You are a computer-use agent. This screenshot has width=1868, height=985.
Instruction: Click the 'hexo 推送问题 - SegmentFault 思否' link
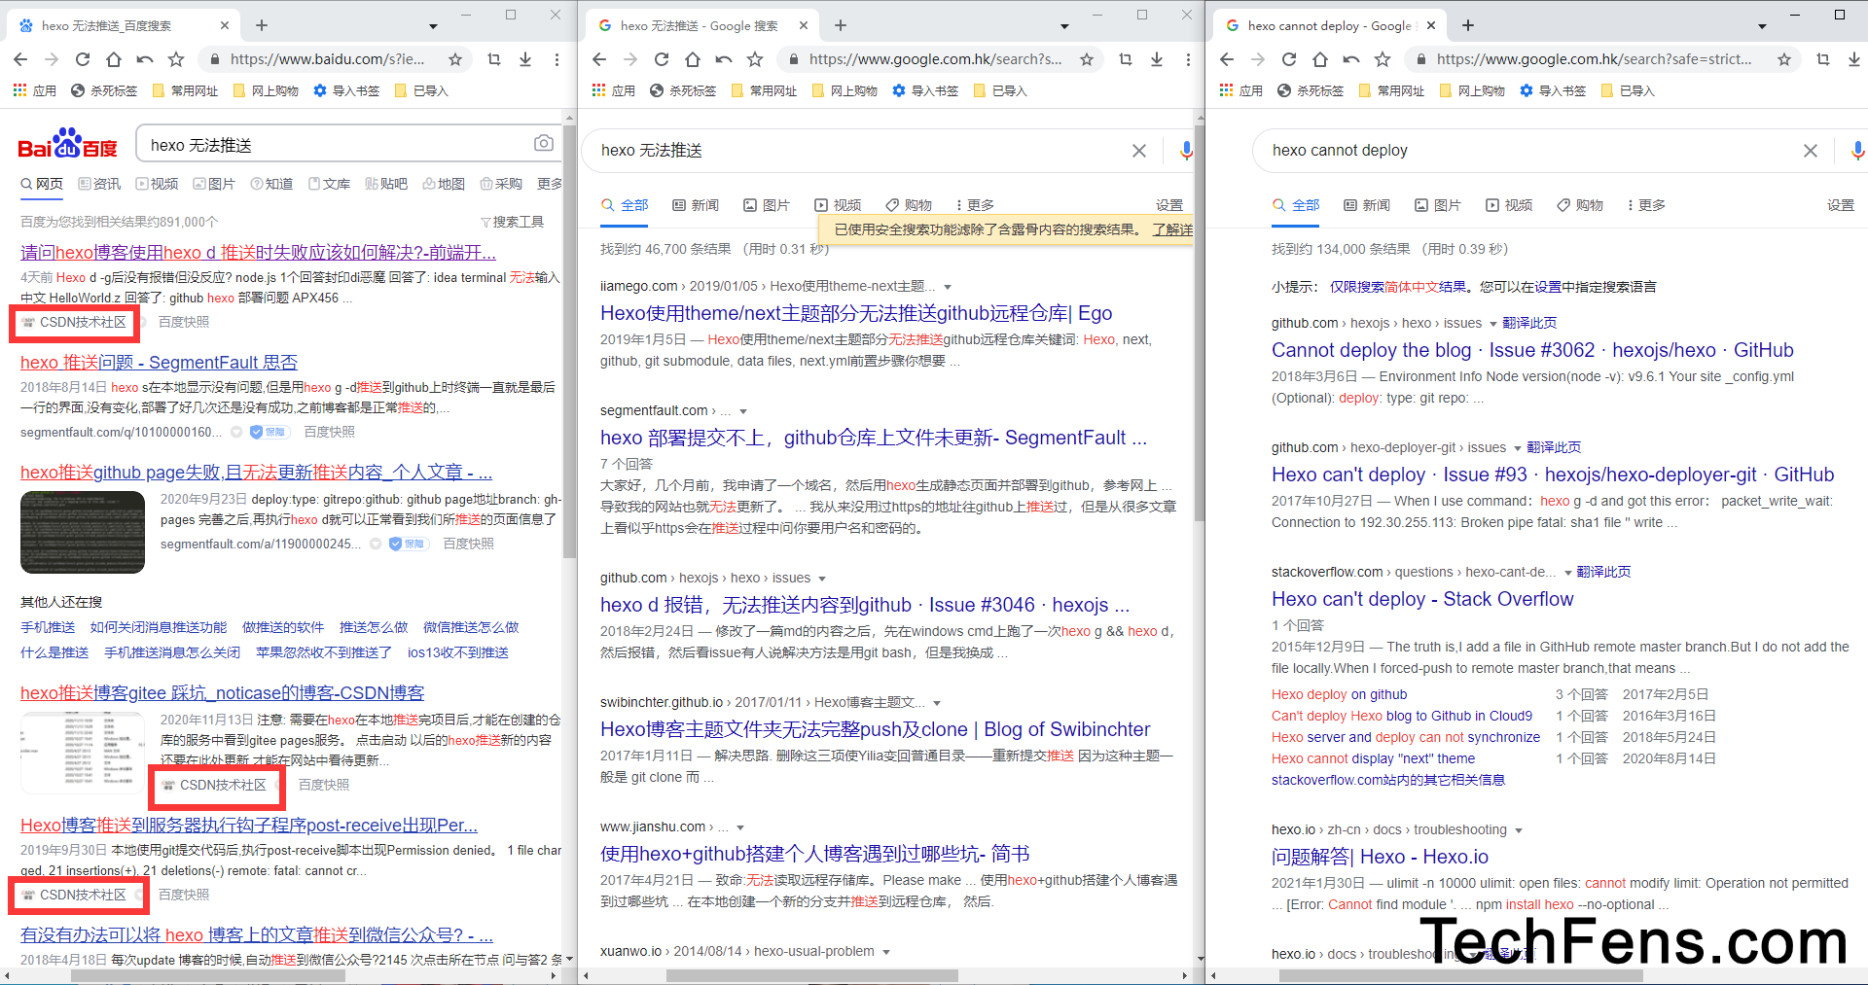point(159,362)
